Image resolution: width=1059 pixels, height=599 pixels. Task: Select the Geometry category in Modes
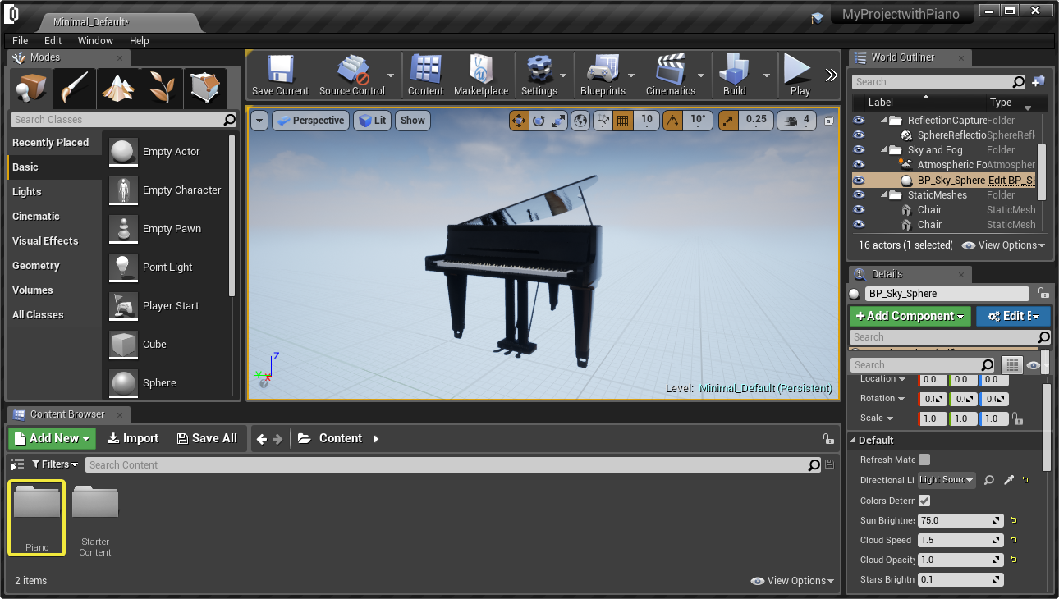[36, 266]
